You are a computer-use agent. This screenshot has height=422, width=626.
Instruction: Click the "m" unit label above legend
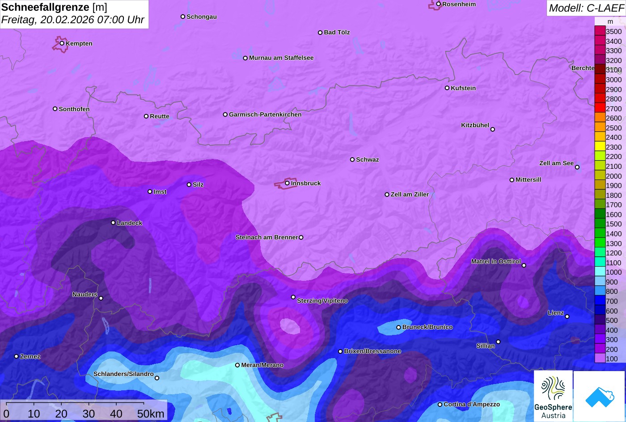610,21
